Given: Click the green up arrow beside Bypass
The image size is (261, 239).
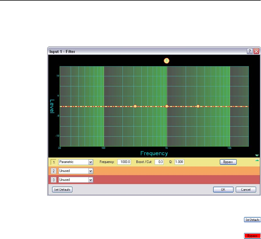Looking at the screenshot, I should [257, 160].
